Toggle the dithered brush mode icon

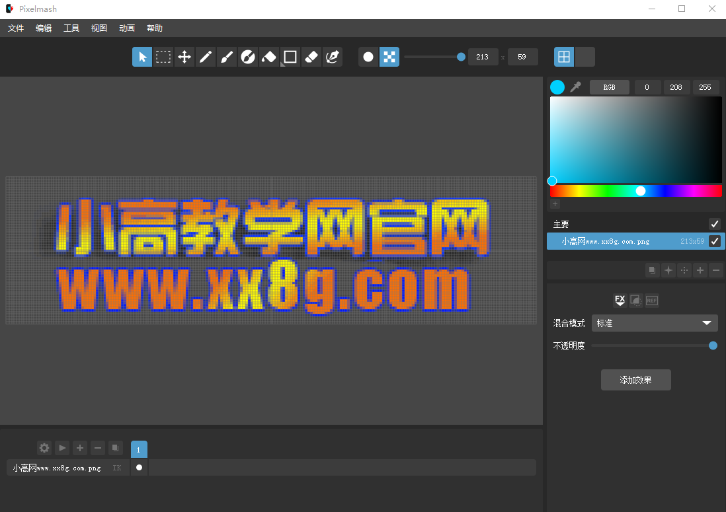[x=389, y=57]
